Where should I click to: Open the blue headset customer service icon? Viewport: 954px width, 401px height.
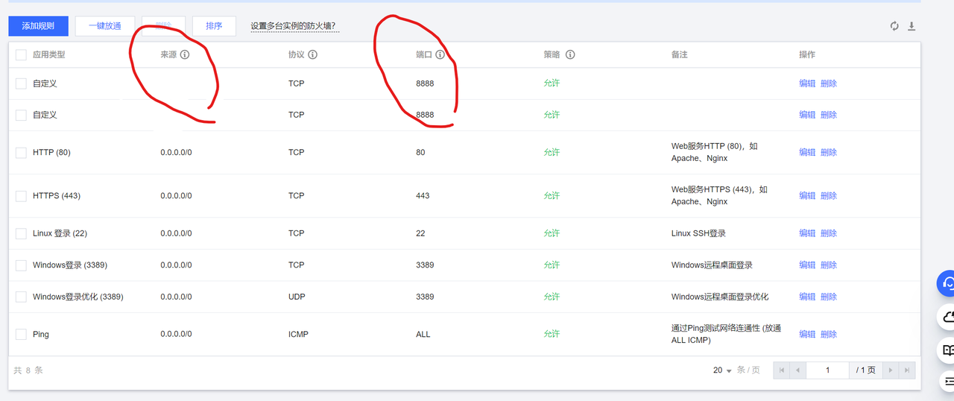pyautogui.click(x=947, y=283)
